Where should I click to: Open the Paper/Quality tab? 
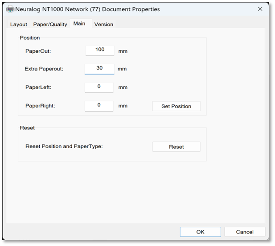pyautogui.click(x=50, y=25)
